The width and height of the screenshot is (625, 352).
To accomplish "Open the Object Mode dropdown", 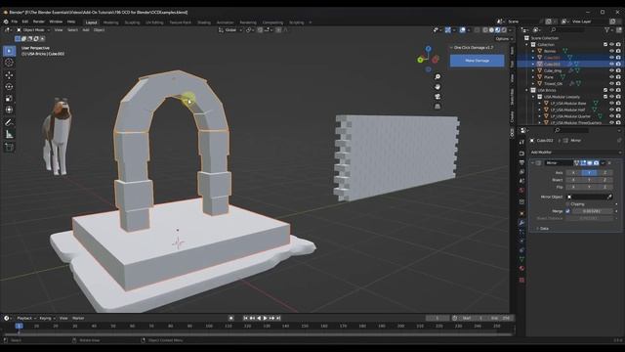I will tap(33, 30).
